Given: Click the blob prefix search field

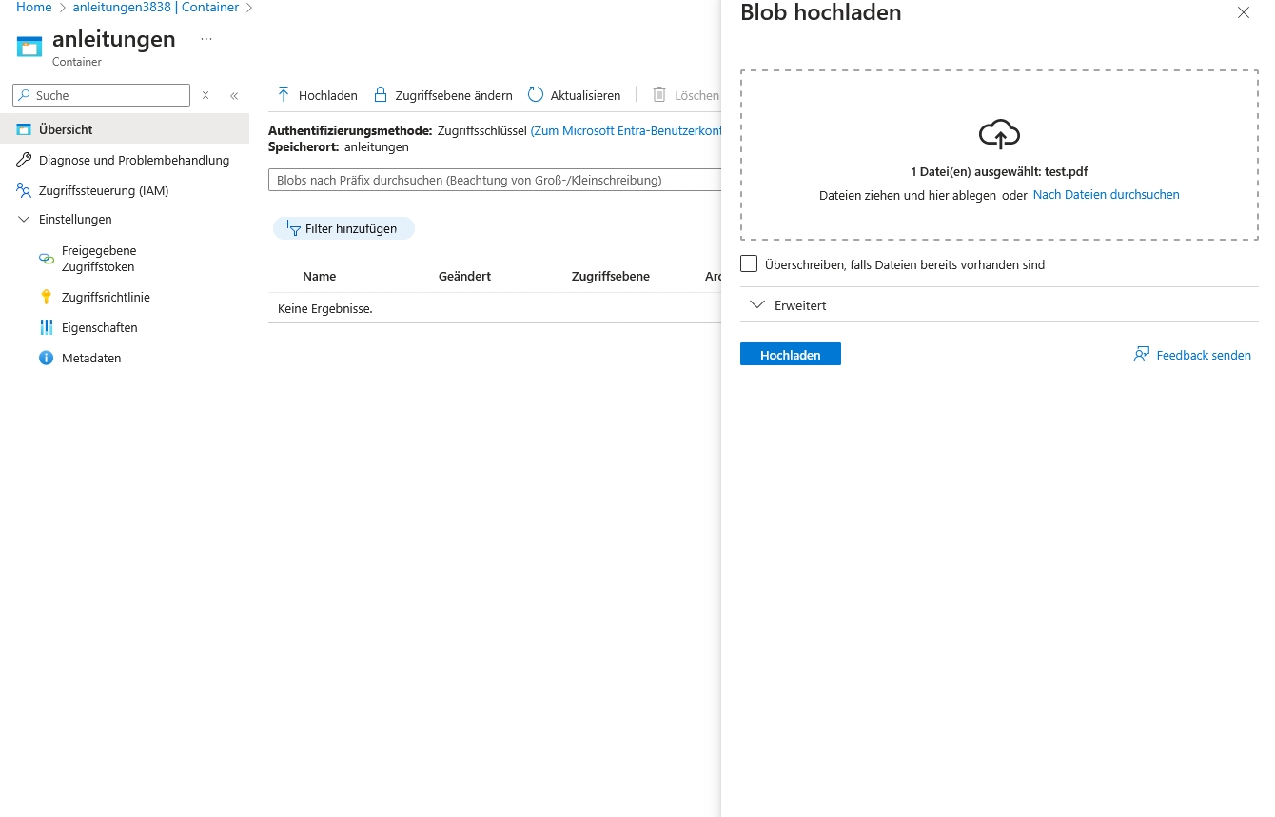Looking at the screenshot, I should coord(495,180).
